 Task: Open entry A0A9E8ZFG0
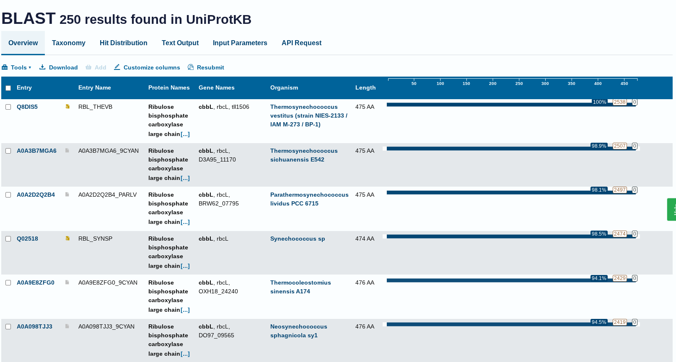[36, 282]
